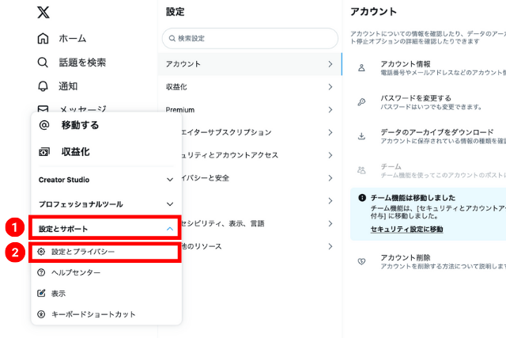506x338 pixels.
Task: Click the people icon beside チーム
Action: pyautogui.click(x=361, y=170)
